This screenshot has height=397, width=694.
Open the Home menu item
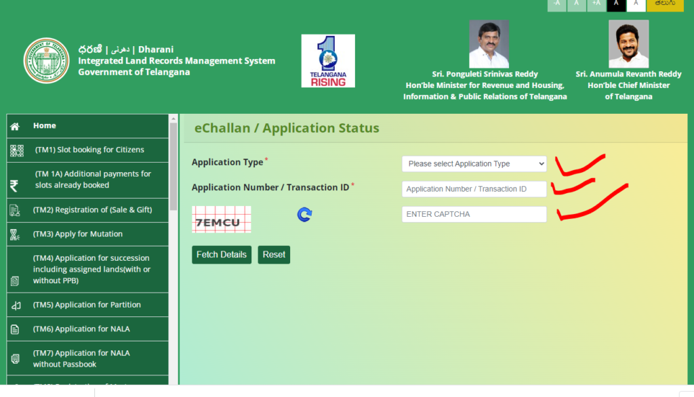87,126
